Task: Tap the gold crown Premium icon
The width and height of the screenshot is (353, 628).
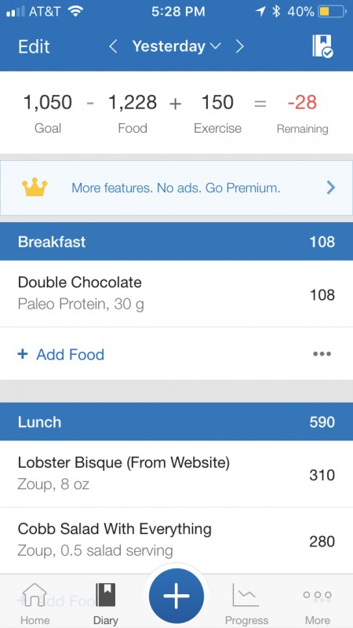Action: pos(35,187)
